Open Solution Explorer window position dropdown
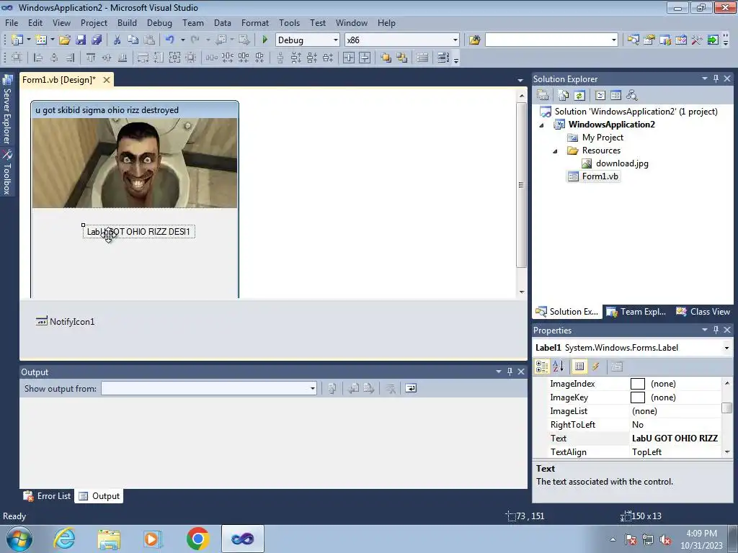The height and width of the screenshot is (553, 738). [x=705, y=78]
